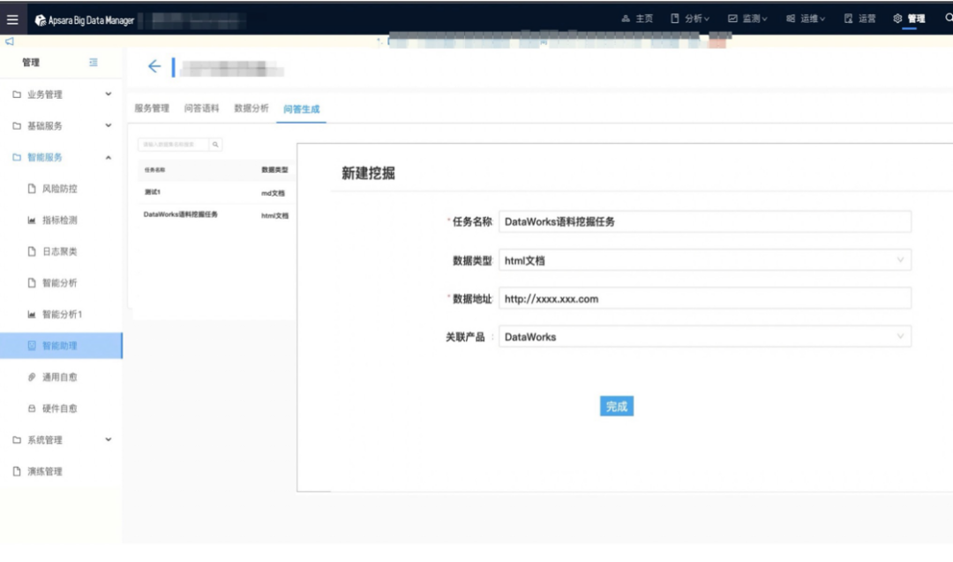953x562 pixels.
Task: Open the 运维 top menu dropdown
Action: coord(806,19)
